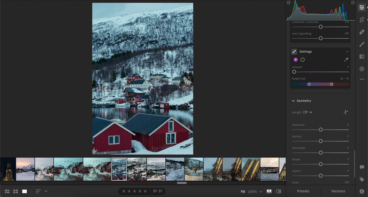
Task: Adjust the Distortion Correction slider handle
Action: [321, 27]
